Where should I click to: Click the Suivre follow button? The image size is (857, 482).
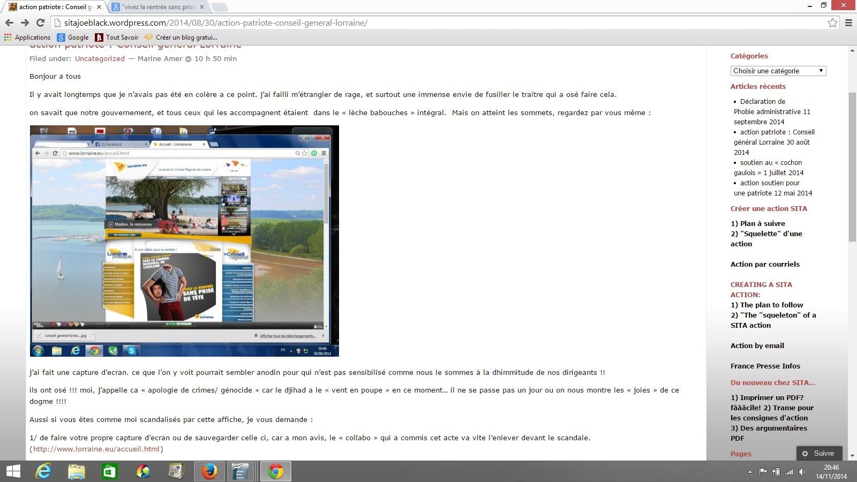click(819, 453)
